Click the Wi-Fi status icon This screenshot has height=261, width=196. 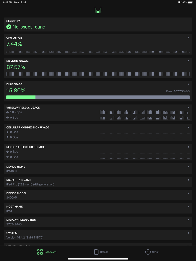point(179,2)
